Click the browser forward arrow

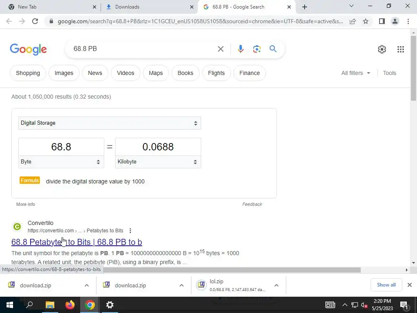22,21
